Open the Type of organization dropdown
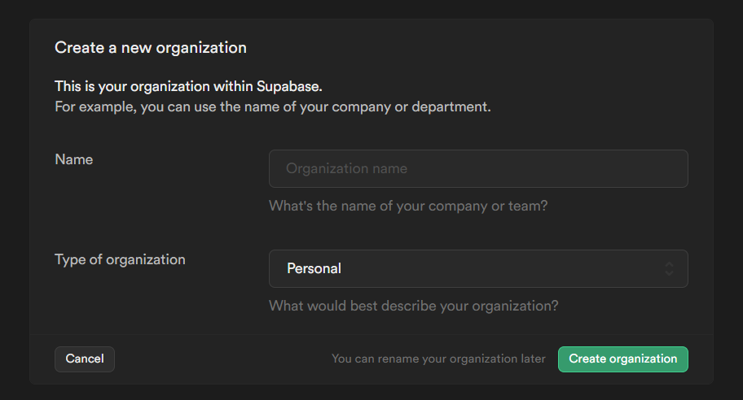Viewport: 743px width, 400px height. point(478,268)
